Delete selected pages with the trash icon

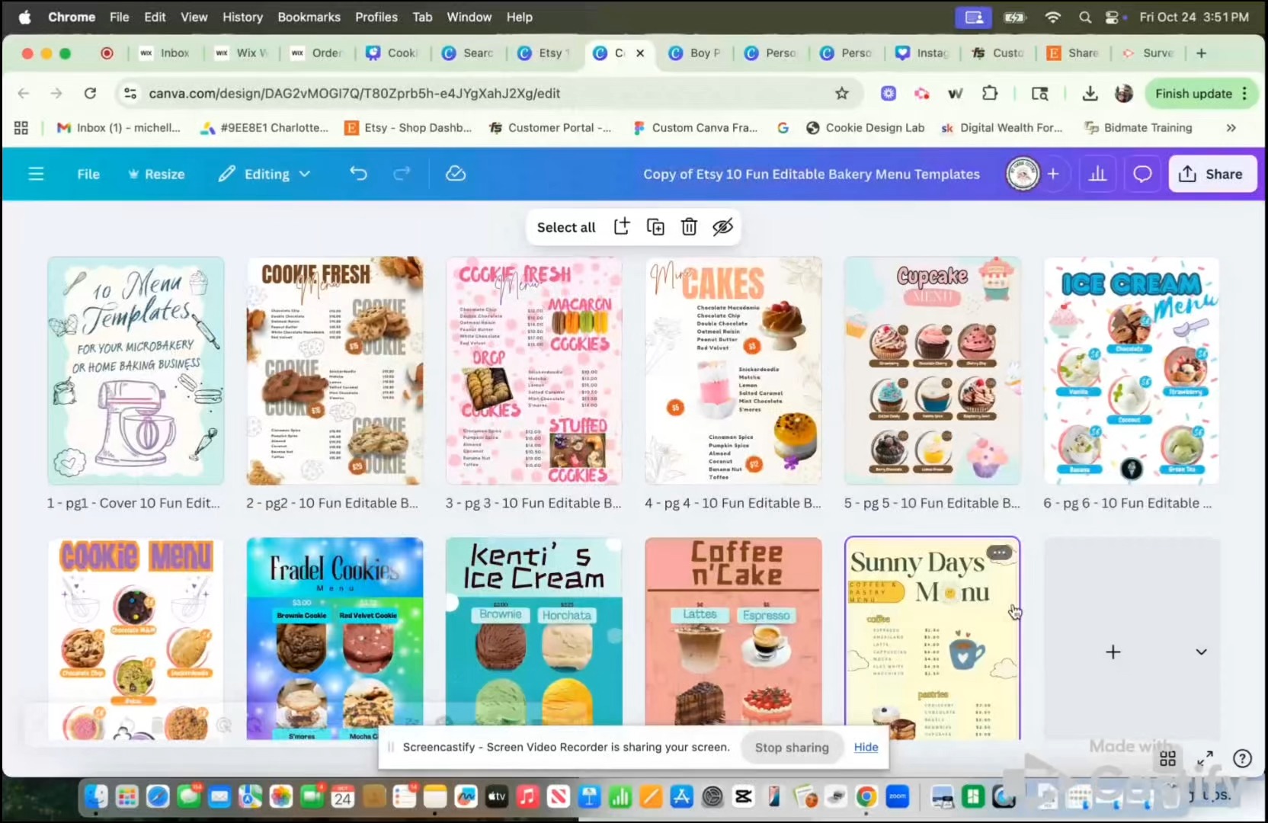[688, 226]
